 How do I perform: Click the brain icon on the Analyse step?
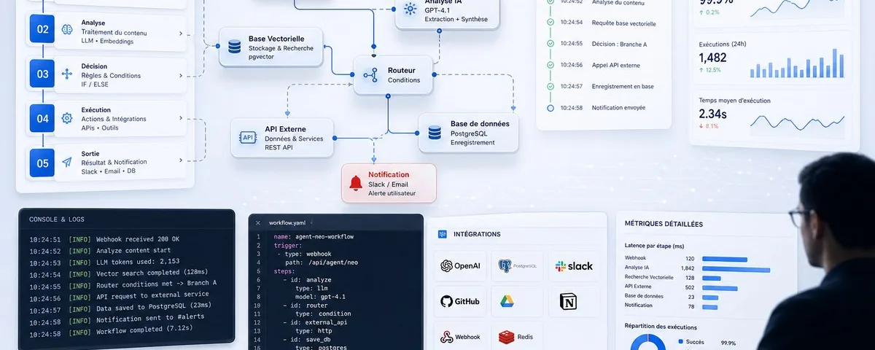tap(66, 30)
